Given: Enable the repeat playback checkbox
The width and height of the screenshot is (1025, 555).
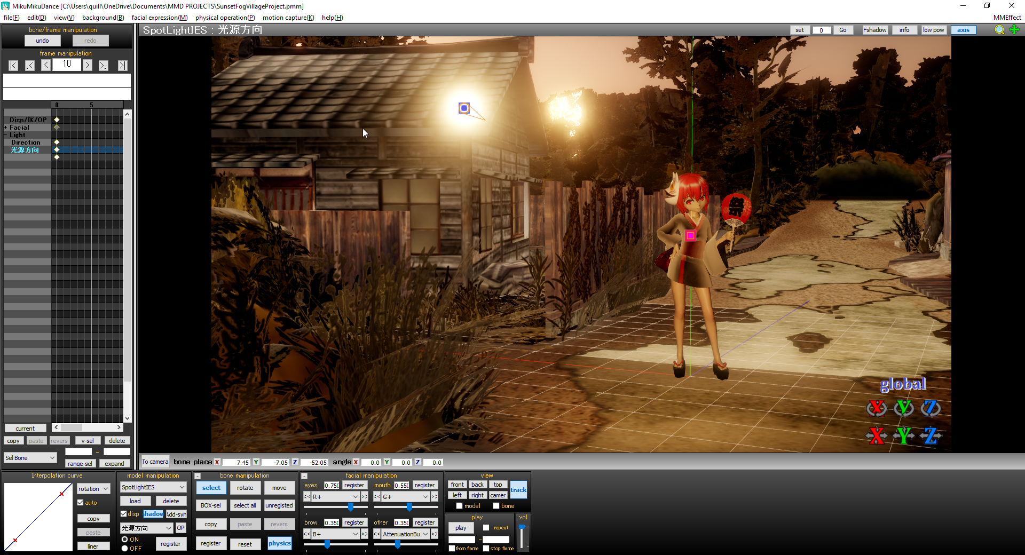Looking at the screenshot, I should (x=486, y=528).
